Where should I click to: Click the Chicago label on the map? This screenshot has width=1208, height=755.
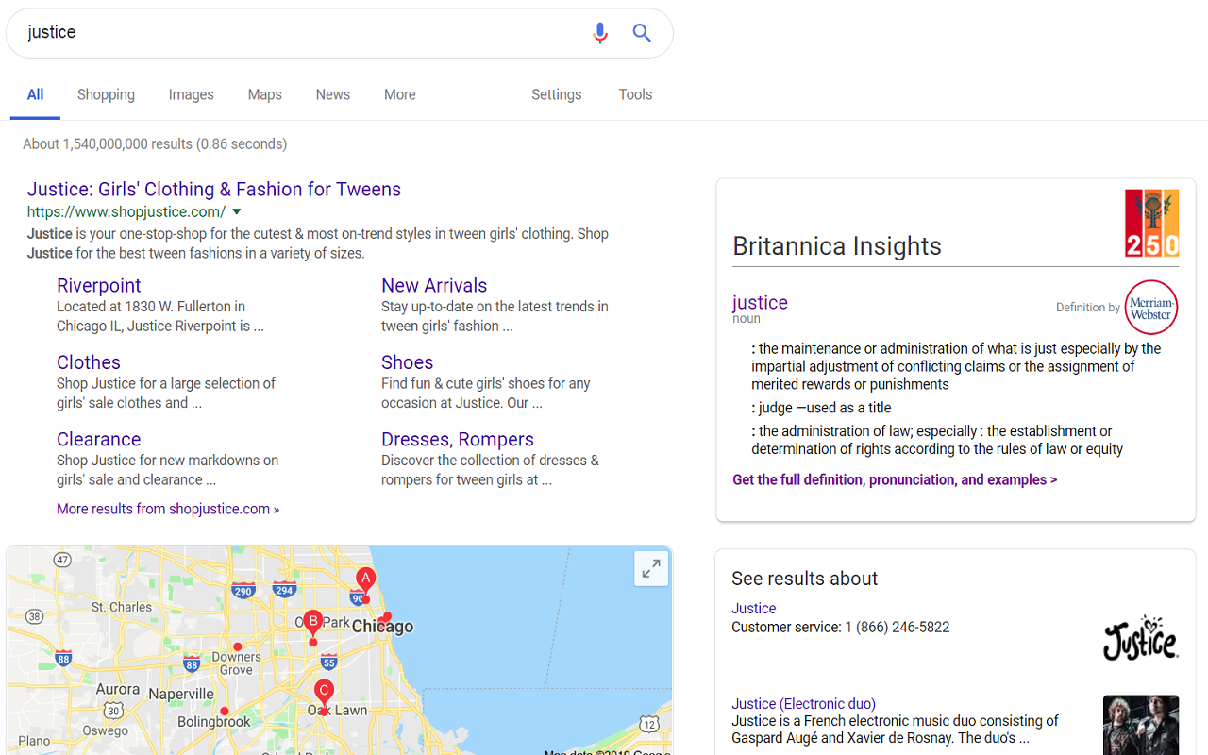tap(382, 627)
